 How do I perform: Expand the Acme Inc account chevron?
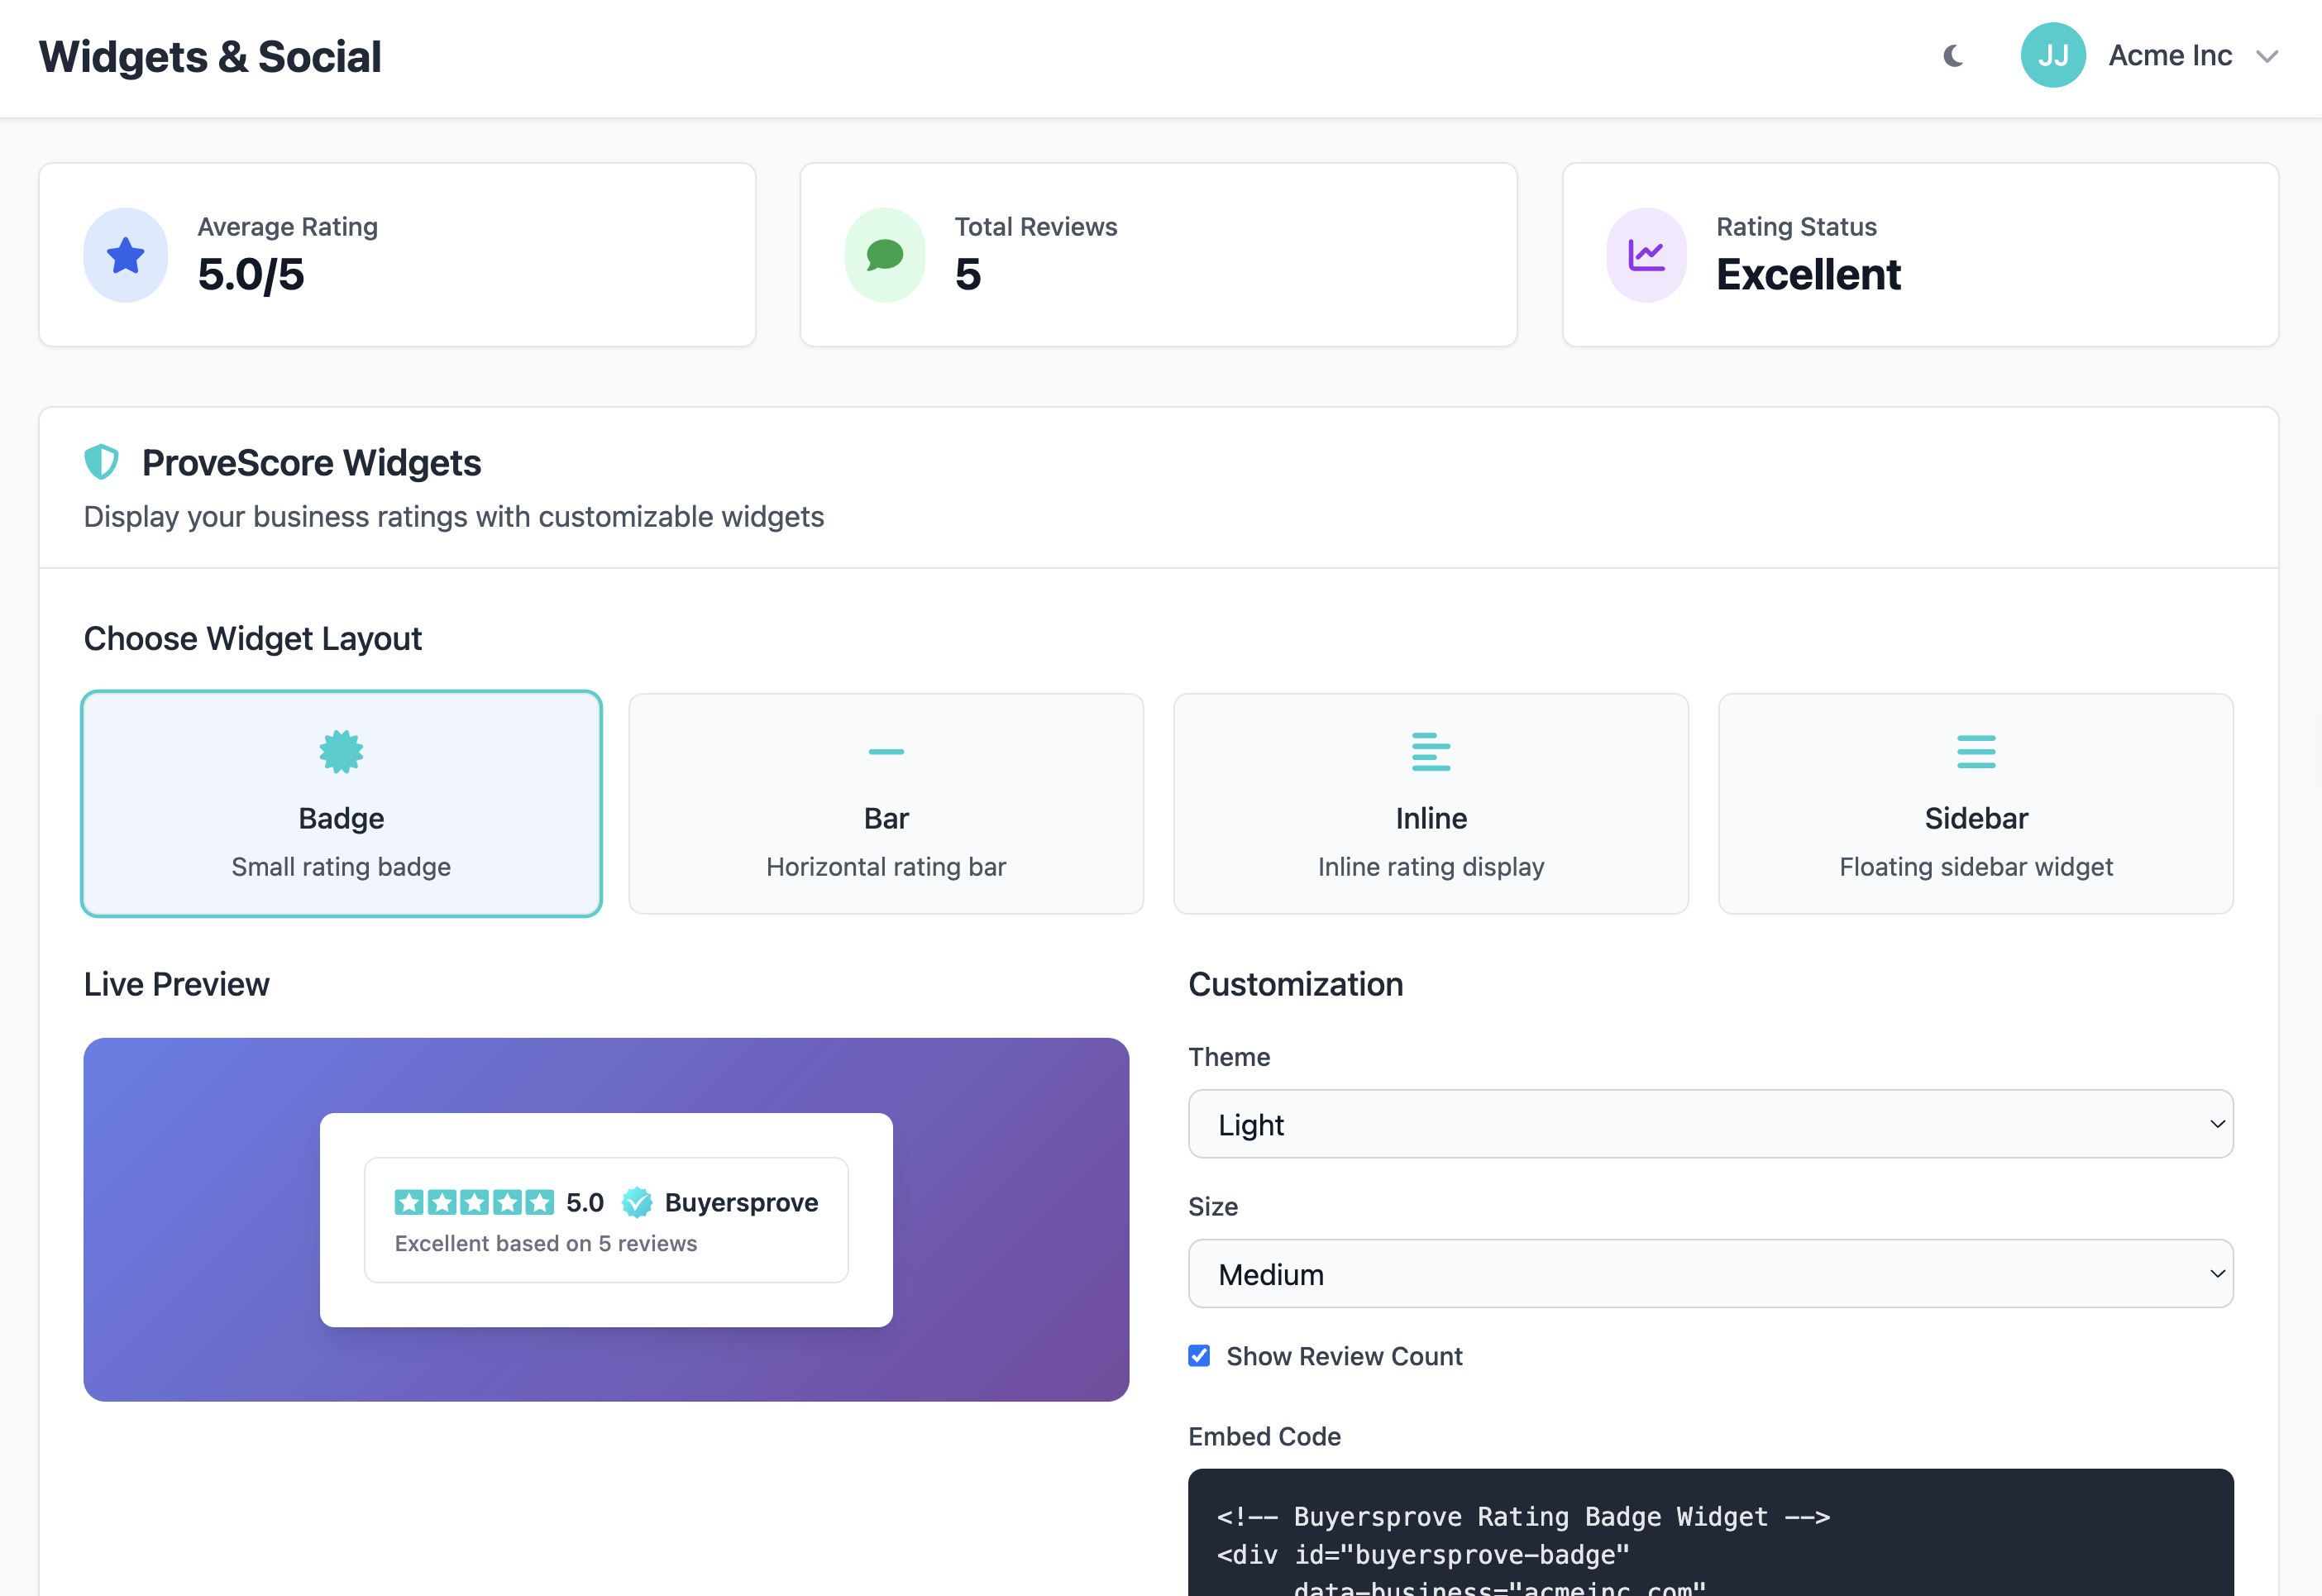click(x=2267, y=56)
